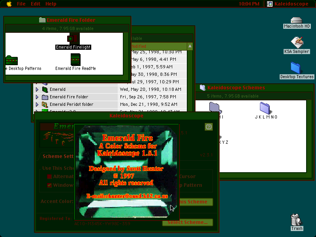Click the Emerald Fire Folder window title bar
Screen dimensions: 316x237
click(x=67, y=20)
